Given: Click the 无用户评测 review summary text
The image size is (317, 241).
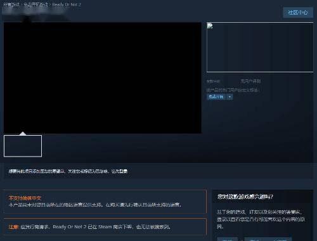Looking at the screenshot, I should pos(250,81).
